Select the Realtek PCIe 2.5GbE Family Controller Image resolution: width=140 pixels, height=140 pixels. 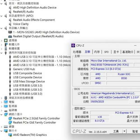tap(36, 118)
